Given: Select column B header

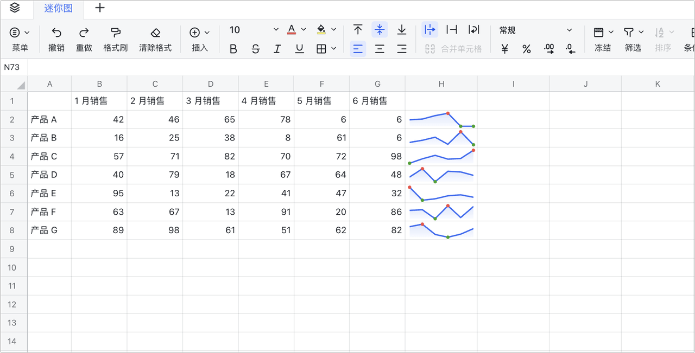Looking at the screenshot, I should coord(99,84).
